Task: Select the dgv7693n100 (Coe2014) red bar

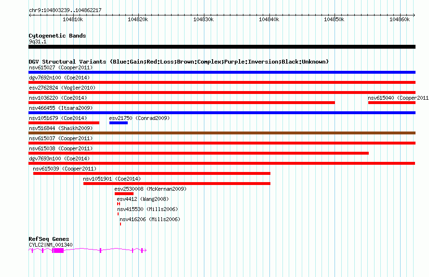Action: point(222,163)
